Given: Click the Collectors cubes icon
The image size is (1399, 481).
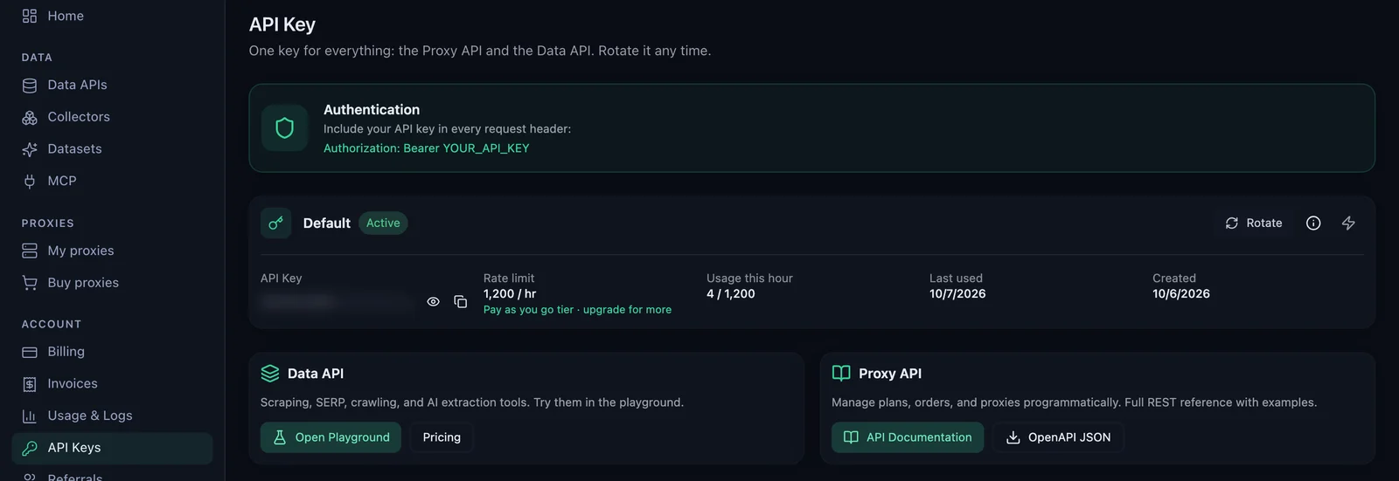Looking at the screenshot, I should [30, 117].
